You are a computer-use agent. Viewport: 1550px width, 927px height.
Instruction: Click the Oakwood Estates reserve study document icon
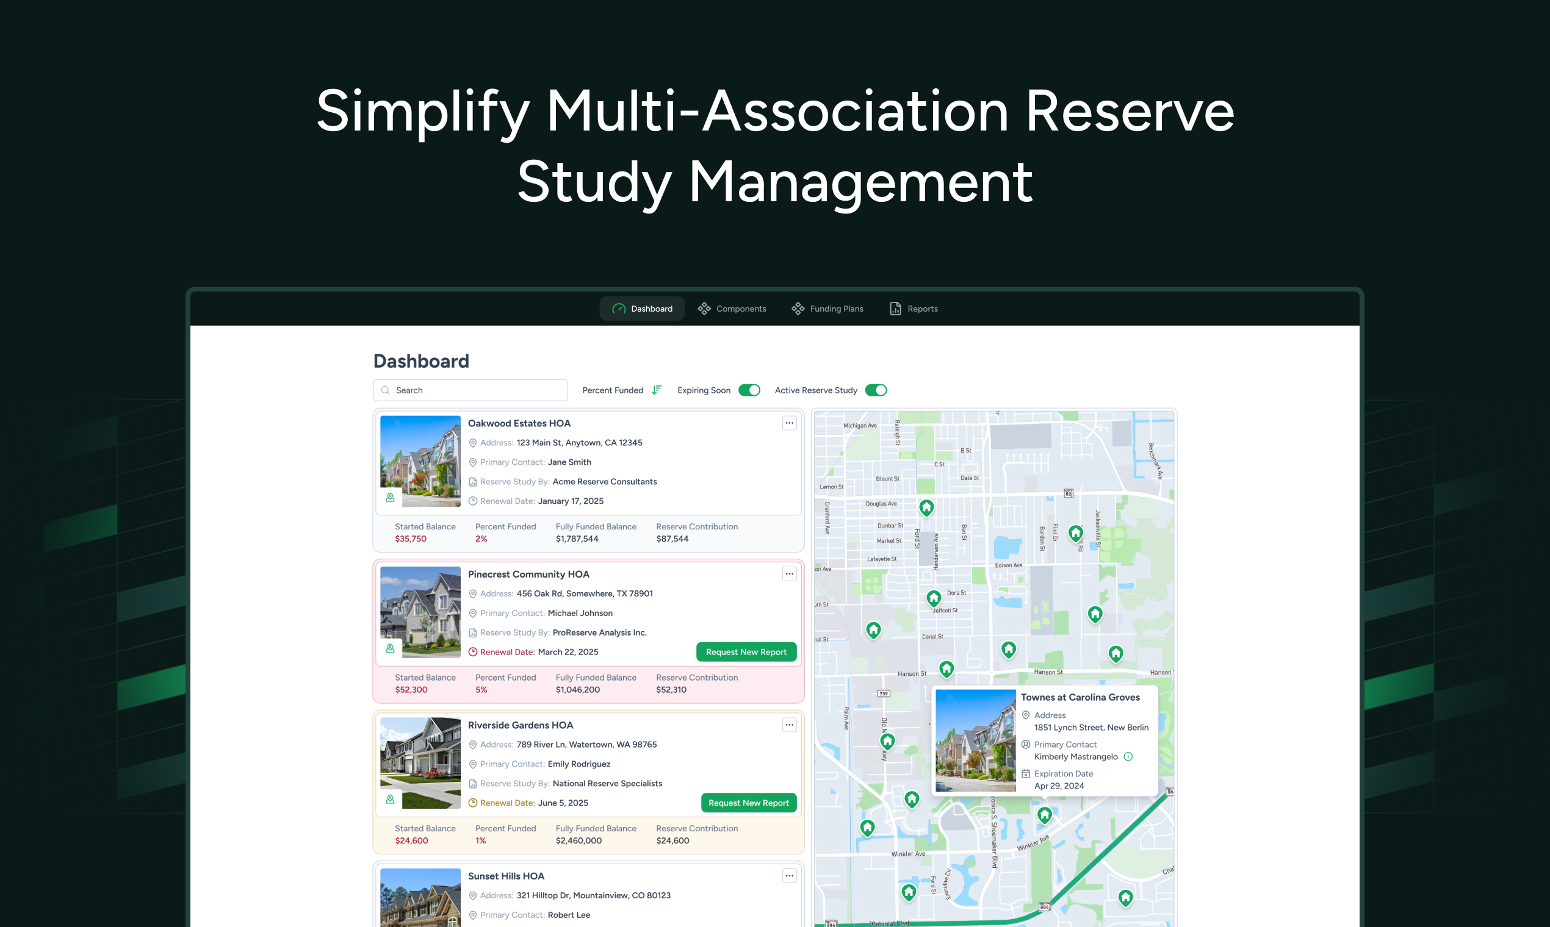coord(473,482)
